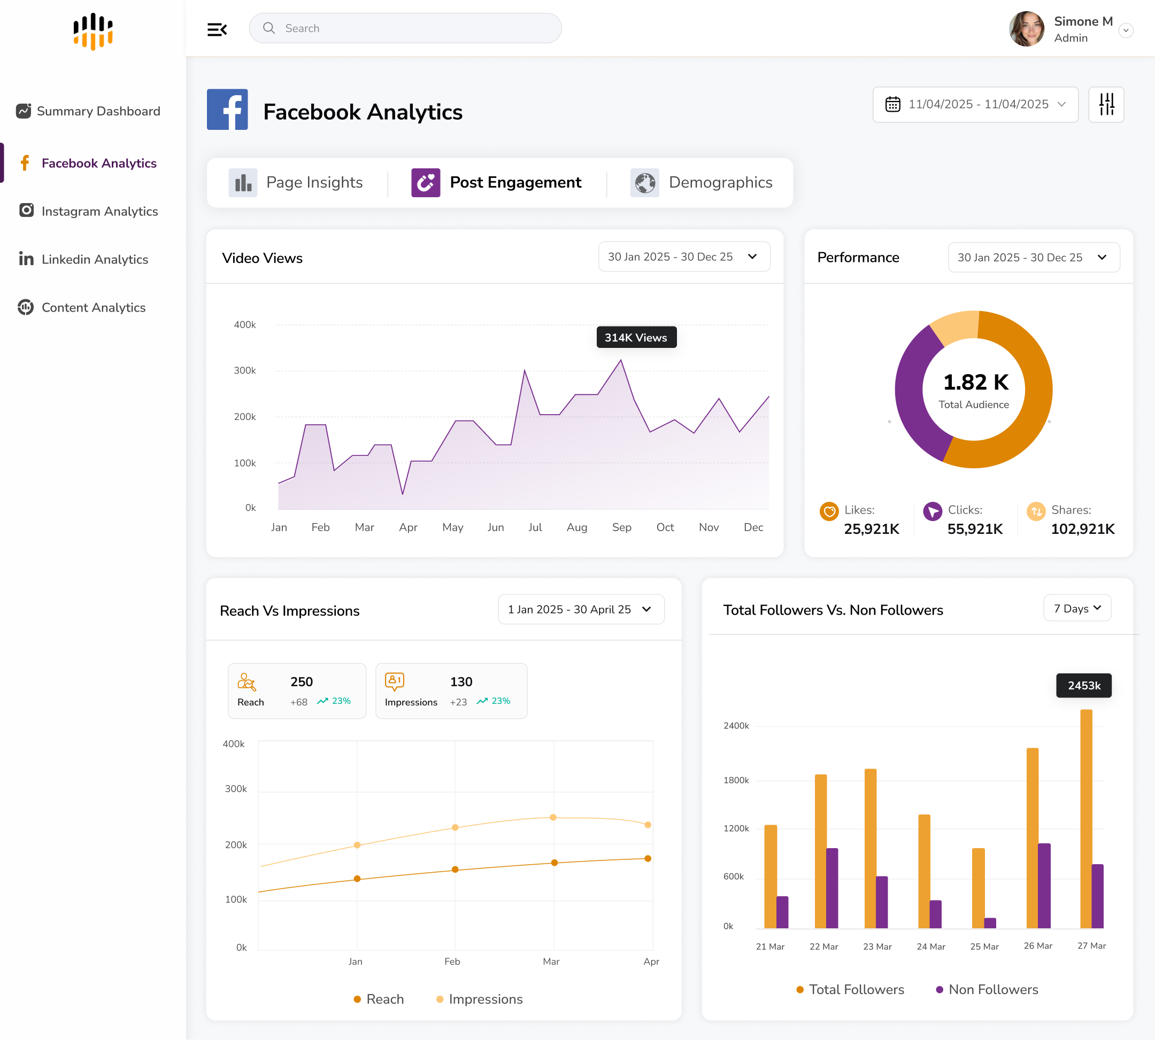Click the 314K Views tooltip
This screenshot has width=1155, height=1040.
pos(636,337)
